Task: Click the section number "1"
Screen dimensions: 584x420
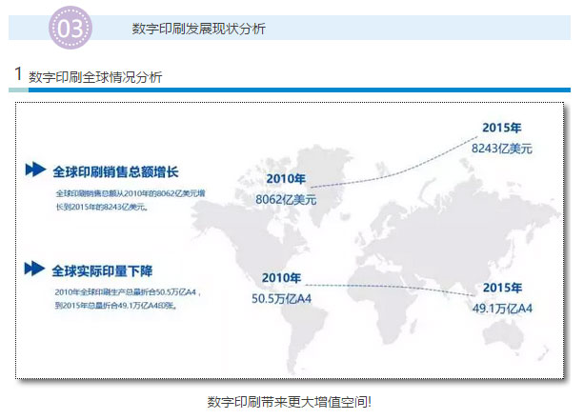Action: point(18,75)
